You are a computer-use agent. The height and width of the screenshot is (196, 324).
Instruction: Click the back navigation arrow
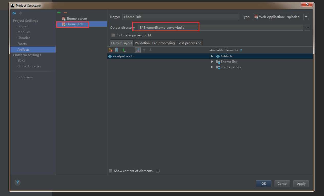(14, 13)
